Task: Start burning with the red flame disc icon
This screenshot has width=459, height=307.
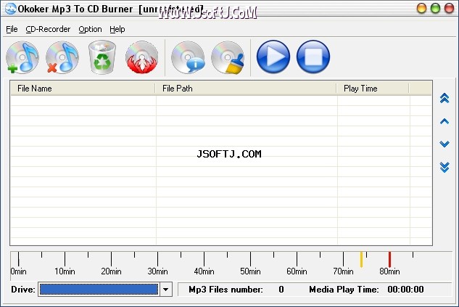Action: pos(142,57)
